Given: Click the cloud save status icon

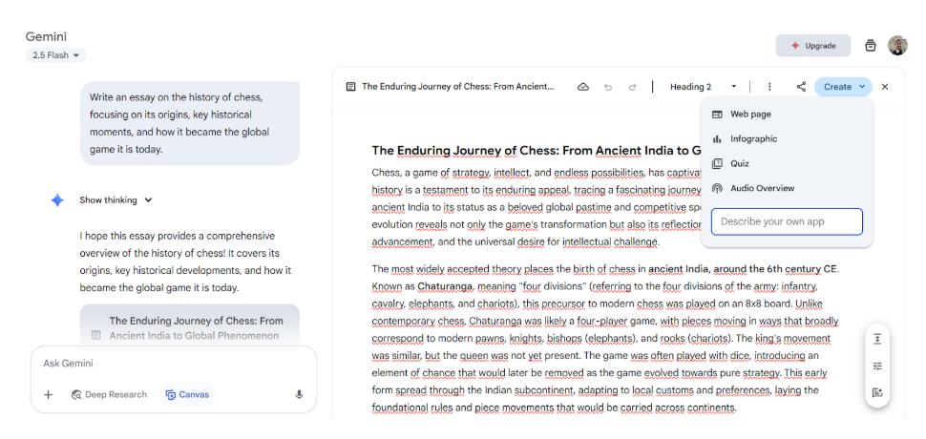Looking at the screenshot, I should tap(583, 87).
